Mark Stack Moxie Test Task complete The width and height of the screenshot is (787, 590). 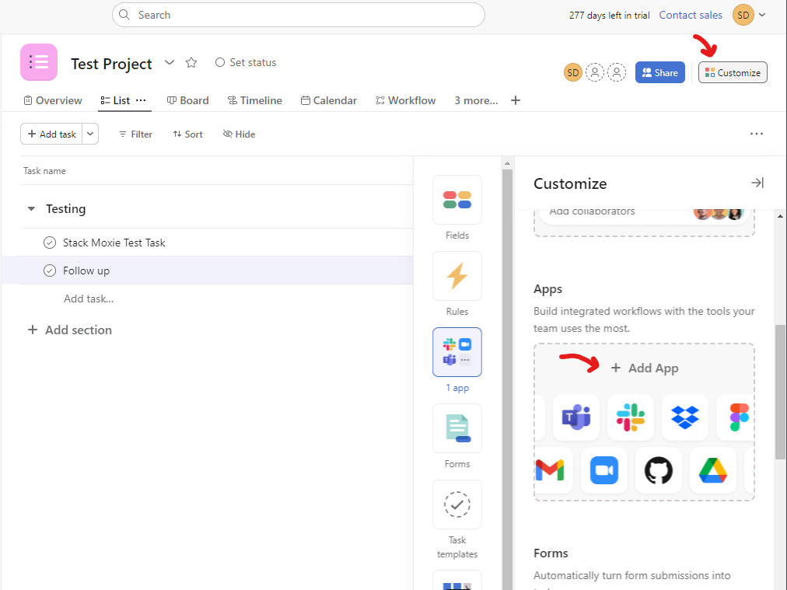point(50,243)
